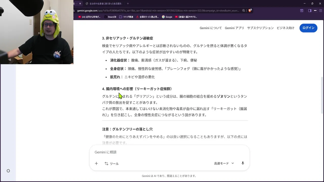
Task: Click the heading 4. 腸内環境への影響
Action: click(x=137, y=89)
